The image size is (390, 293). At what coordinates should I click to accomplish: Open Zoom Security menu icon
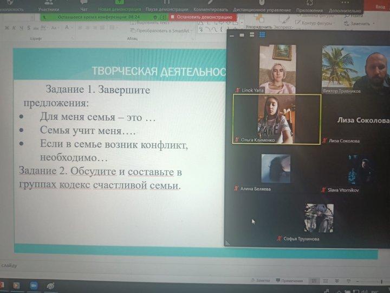[10, 3]
